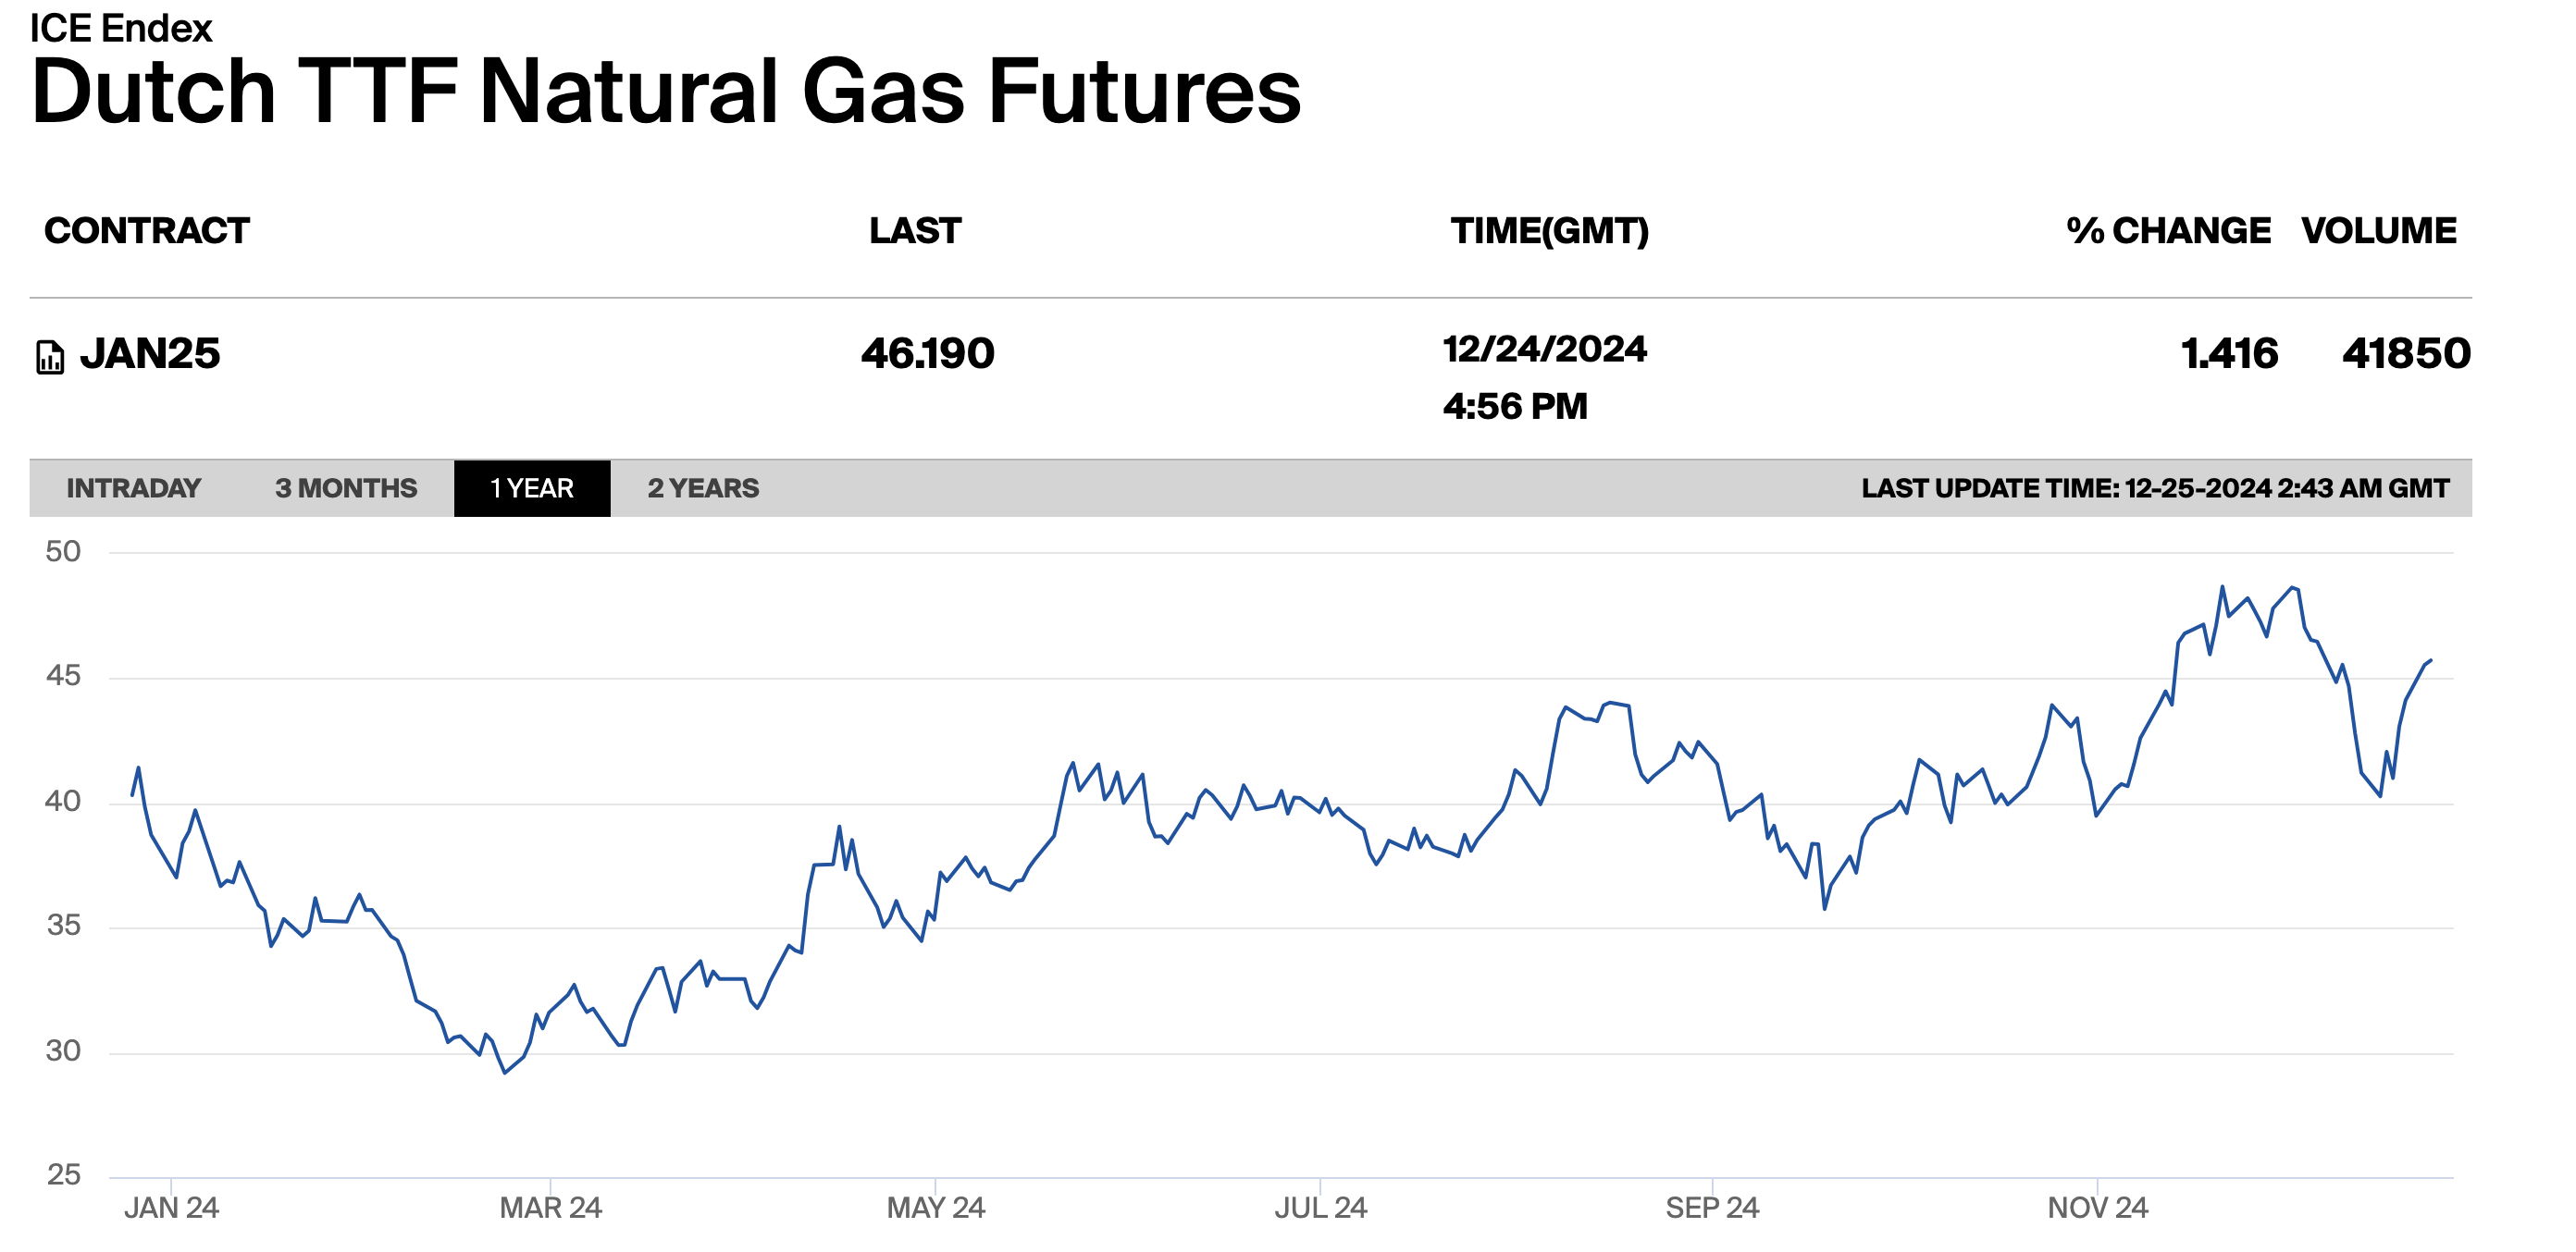Click the volume value 41850
Screen dimensions: 2576x1252
[x=2405, y=354]
